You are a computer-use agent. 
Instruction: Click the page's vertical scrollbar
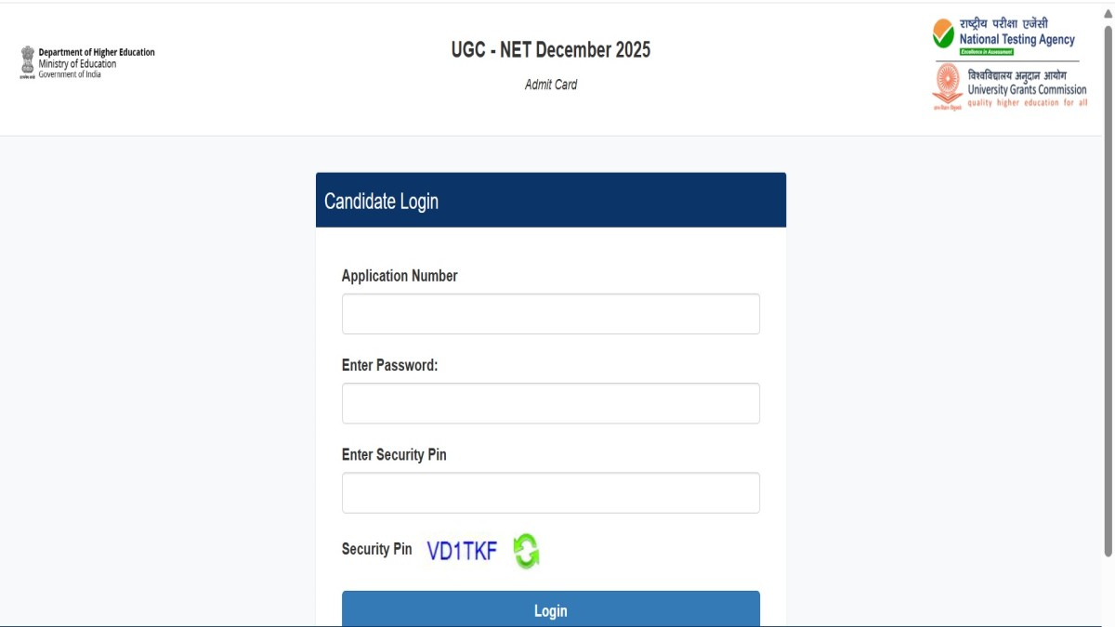(1108, 279)
